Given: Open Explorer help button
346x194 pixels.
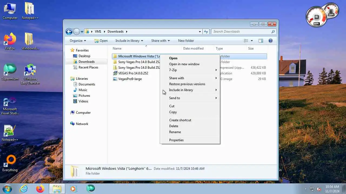Looking at the screenshot, I should click(271, 41).
